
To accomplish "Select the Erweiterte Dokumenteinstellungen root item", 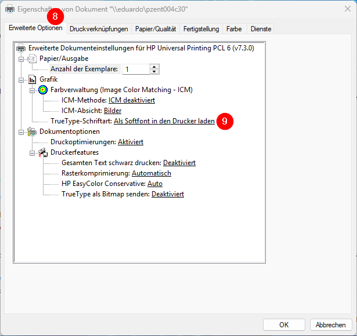I will click(141, 48).
